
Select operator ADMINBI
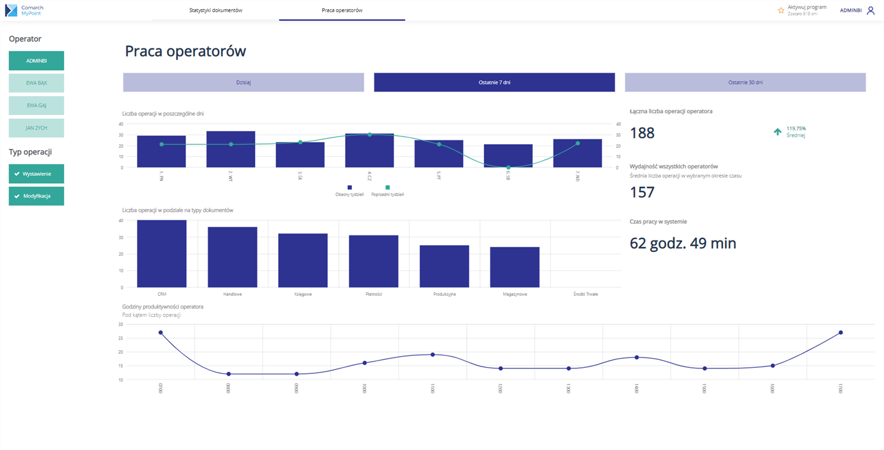(x=36, y=61)
